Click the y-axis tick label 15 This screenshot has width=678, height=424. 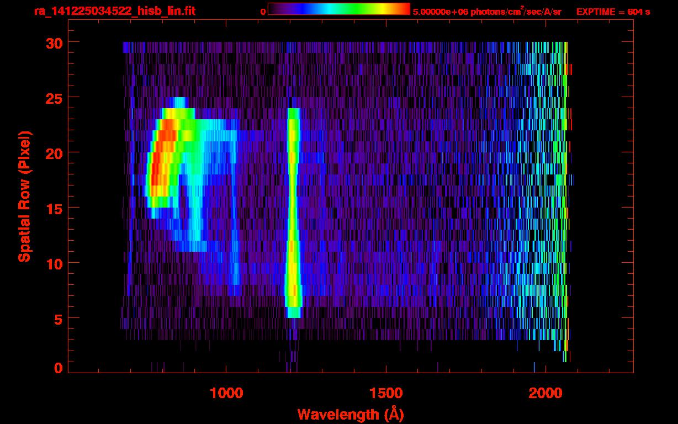(x=54, y=208)
